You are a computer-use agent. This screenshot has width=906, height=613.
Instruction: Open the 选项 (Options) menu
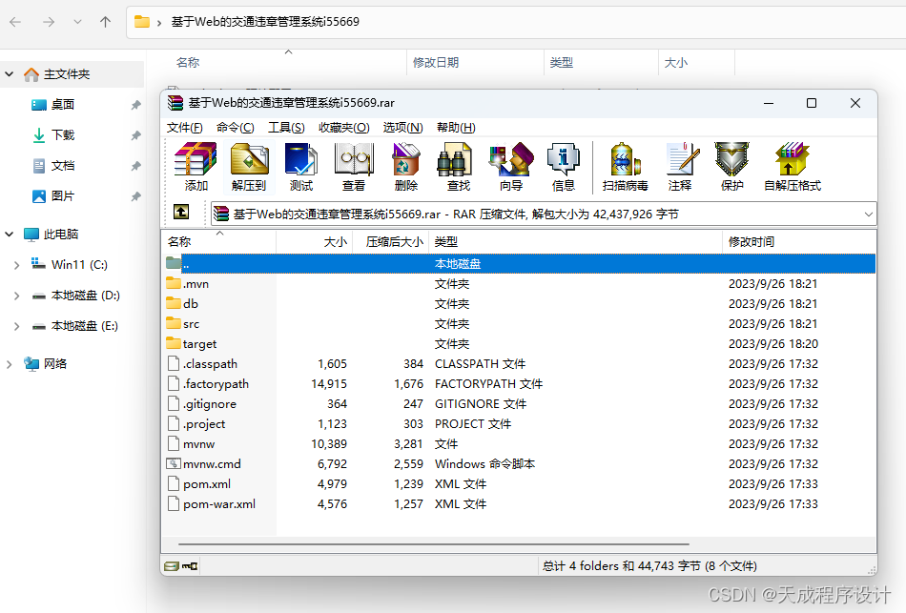point(402,127)
